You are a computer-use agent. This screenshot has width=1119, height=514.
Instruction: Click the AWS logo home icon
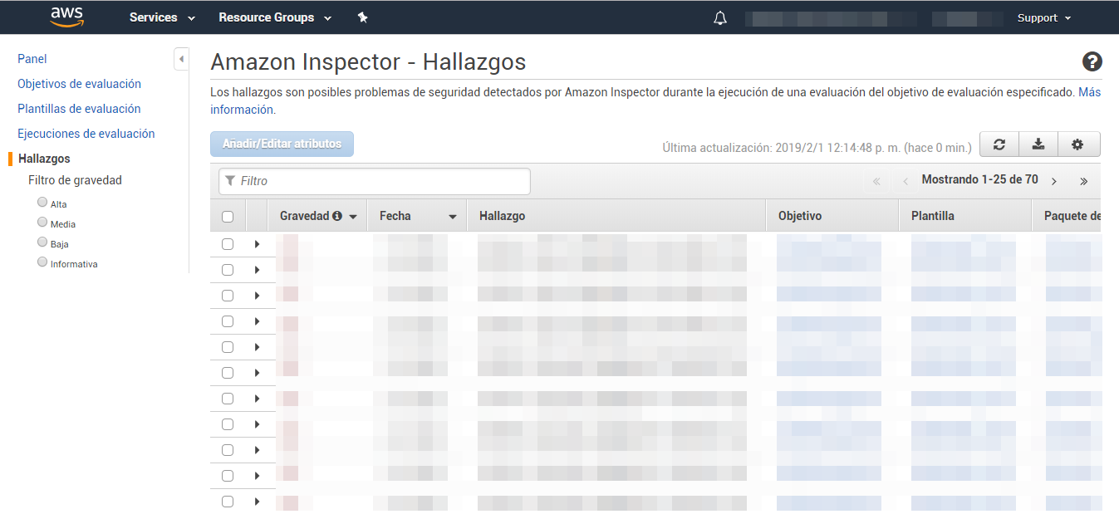(67, 17)
